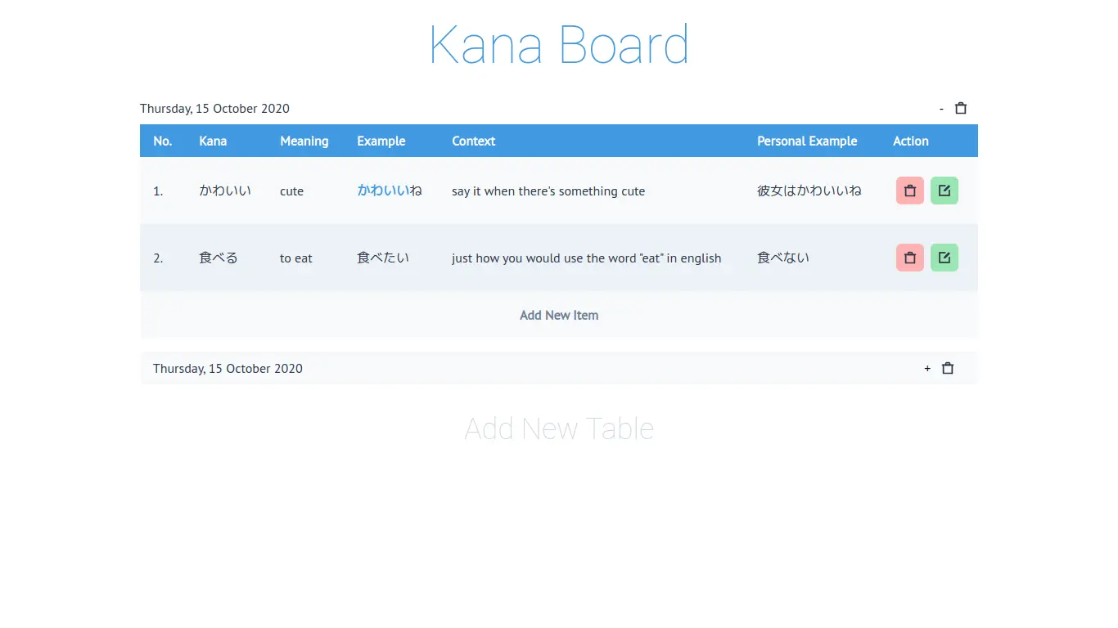Click the trash icon on the bottom collapsed table
Viewport: 1118px width, 628px height.
(x=947, y=368)
